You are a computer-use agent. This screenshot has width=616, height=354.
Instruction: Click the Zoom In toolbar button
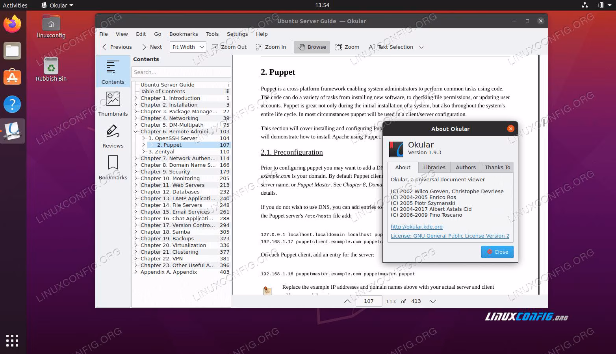coord(271,47)
